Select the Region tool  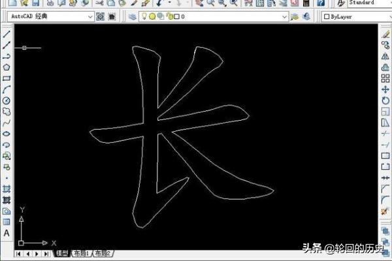coord(7,211)
